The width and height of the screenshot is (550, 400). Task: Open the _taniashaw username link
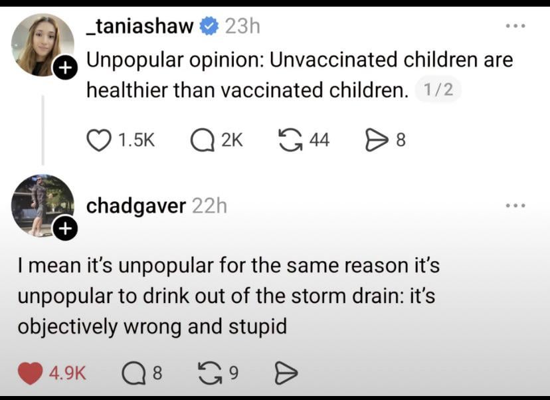[140, 27]
